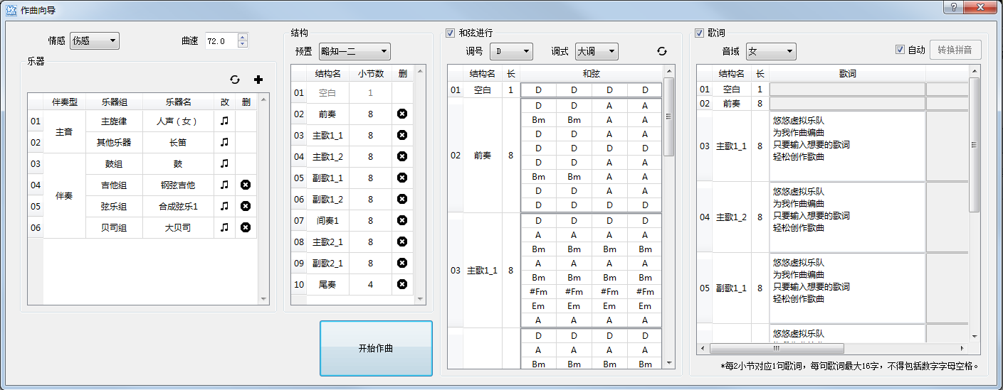This screenshot has height=390, width=1003.
Task: Click lyrics cell for 主歌1_2
Action: (x=847, y=217)
